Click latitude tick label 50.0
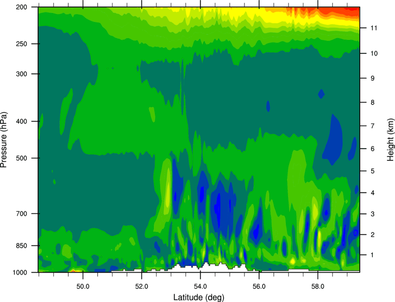 pos(83,287)
